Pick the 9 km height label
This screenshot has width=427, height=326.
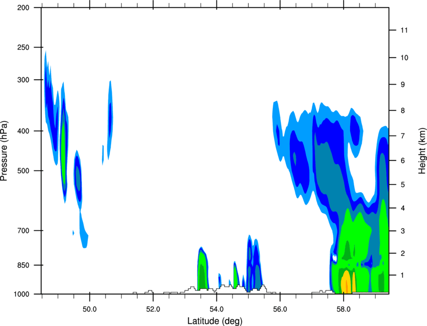[x=402, y=85]
